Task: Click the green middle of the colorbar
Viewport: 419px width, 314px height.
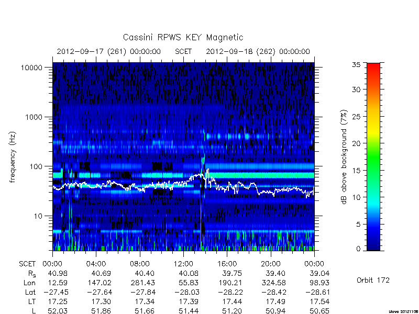Action: click(373, 158)
